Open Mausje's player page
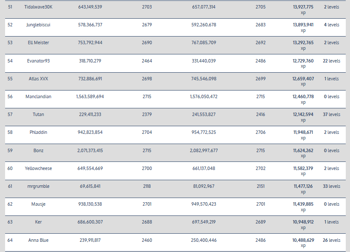Viewport: 350px width, 252px height. [x=38, y=204]
